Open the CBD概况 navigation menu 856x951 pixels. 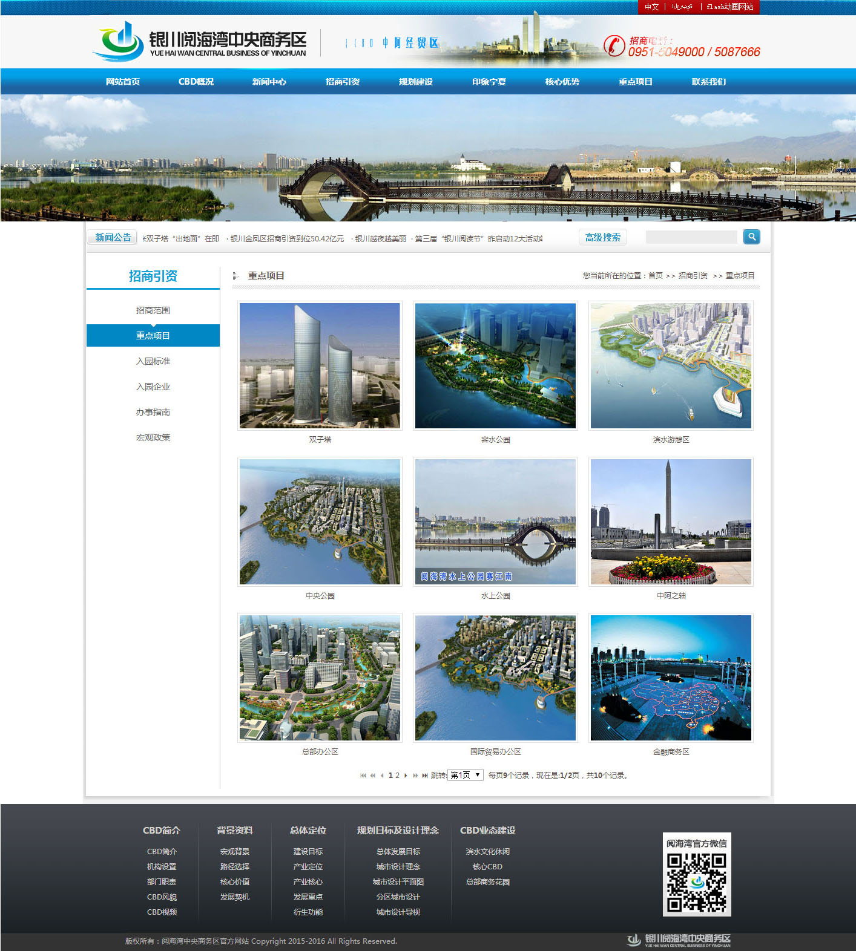coord(196,82)
